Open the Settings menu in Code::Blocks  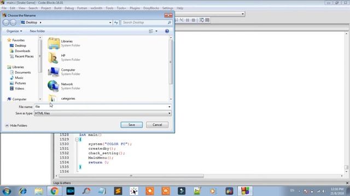click(x=168, y=8)
